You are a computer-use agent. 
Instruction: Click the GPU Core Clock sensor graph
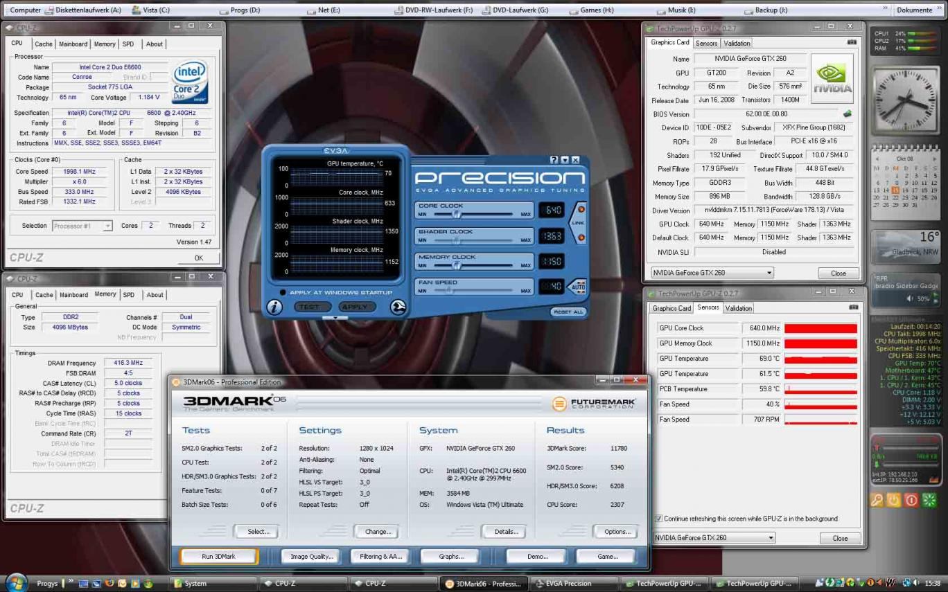pos(820,328)
